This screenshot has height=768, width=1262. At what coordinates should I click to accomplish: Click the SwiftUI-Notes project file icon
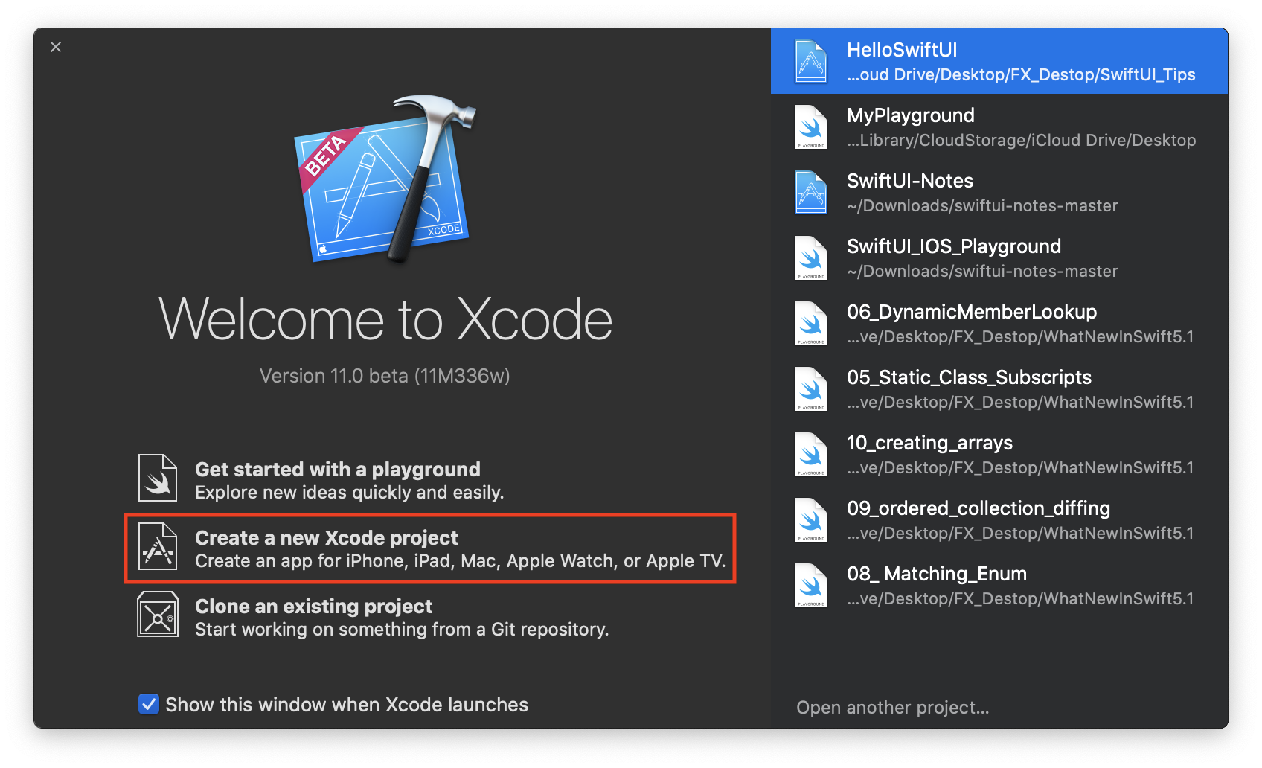click(x=811, y=192)
